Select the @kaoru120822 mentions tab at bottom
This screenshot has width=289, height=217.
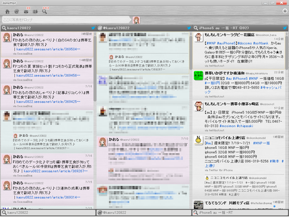(x=144, y=212)
